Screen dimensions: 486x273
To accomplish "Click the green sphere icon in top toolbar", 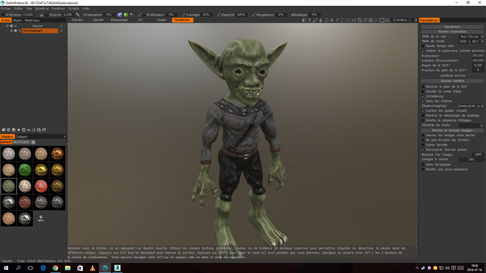I will coord(126,15).
